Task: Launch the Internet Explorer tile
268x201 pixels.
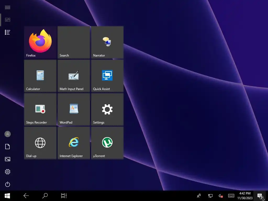Action: [74, 143]
